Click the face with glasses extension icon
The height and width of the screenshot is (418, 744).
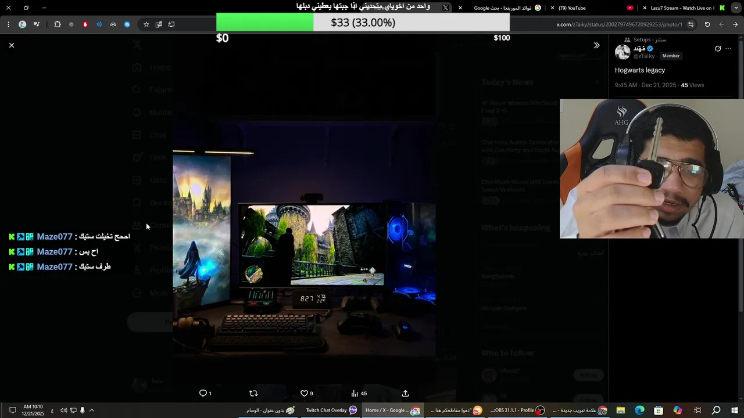(x=113, y=24)
